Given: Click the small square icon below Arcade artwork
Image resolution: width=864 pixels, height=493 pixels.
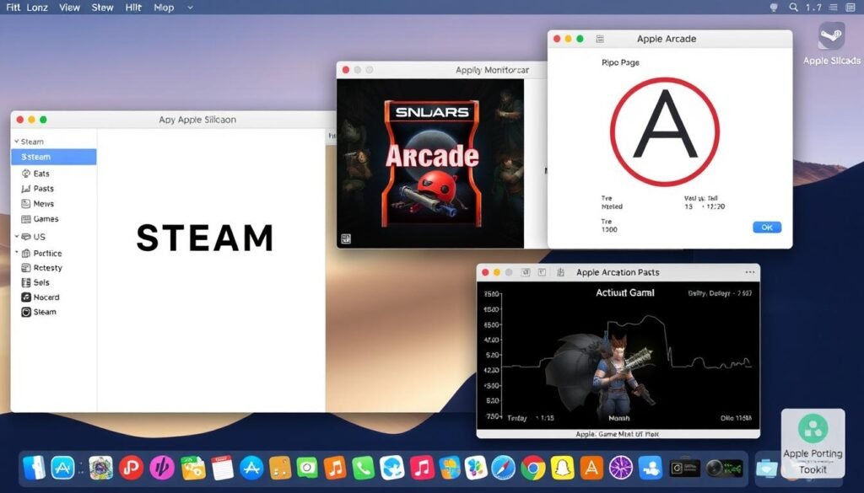Looking at the screenshot, I should (345, 238).
